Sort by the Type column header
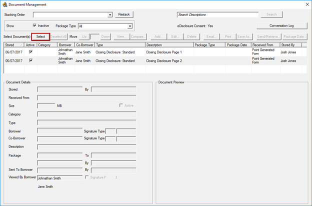This screenshot has height=206, width=312. (120, 45)
